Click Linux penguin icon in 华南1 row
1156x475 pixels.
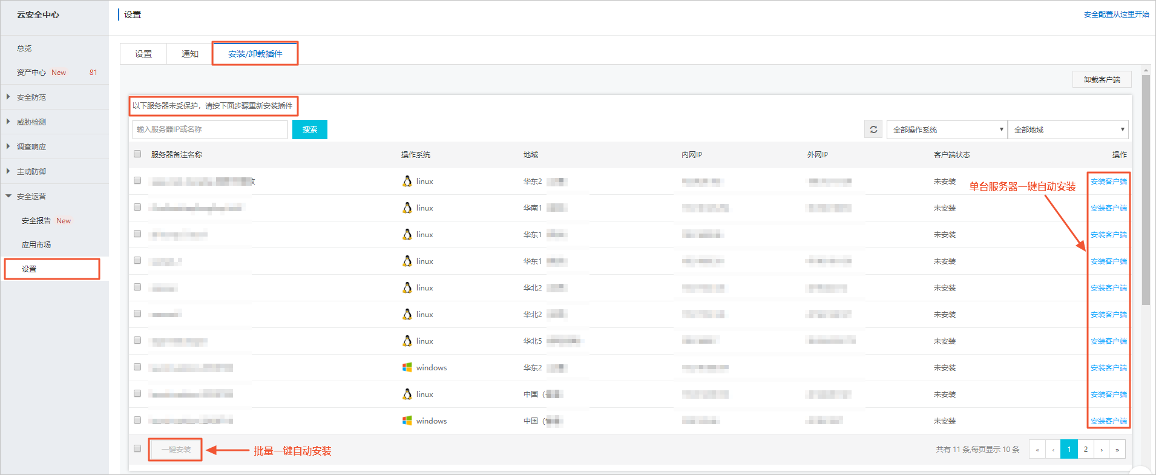tap(407, 208)
